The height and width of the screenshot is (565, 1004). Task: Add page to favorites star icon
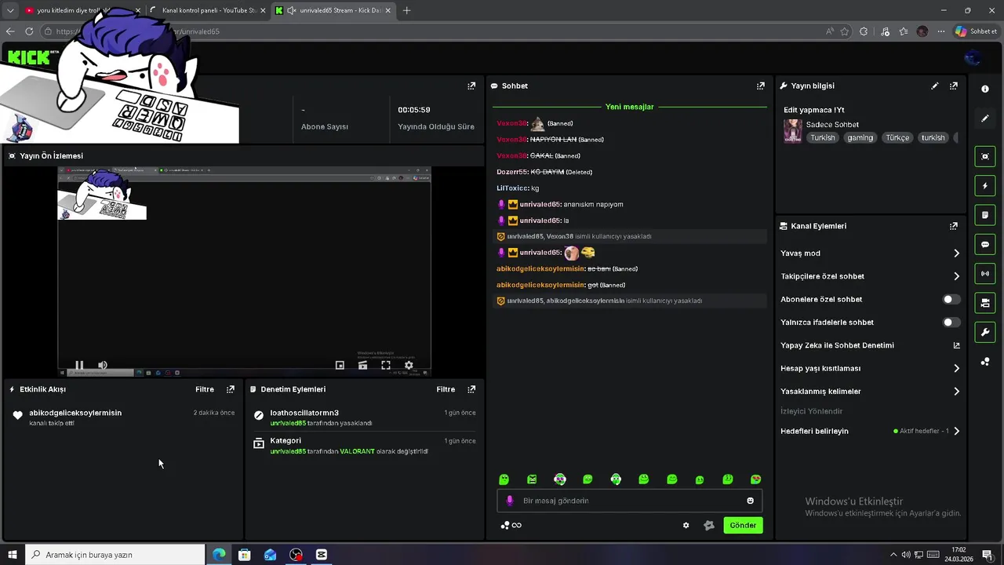845,31
